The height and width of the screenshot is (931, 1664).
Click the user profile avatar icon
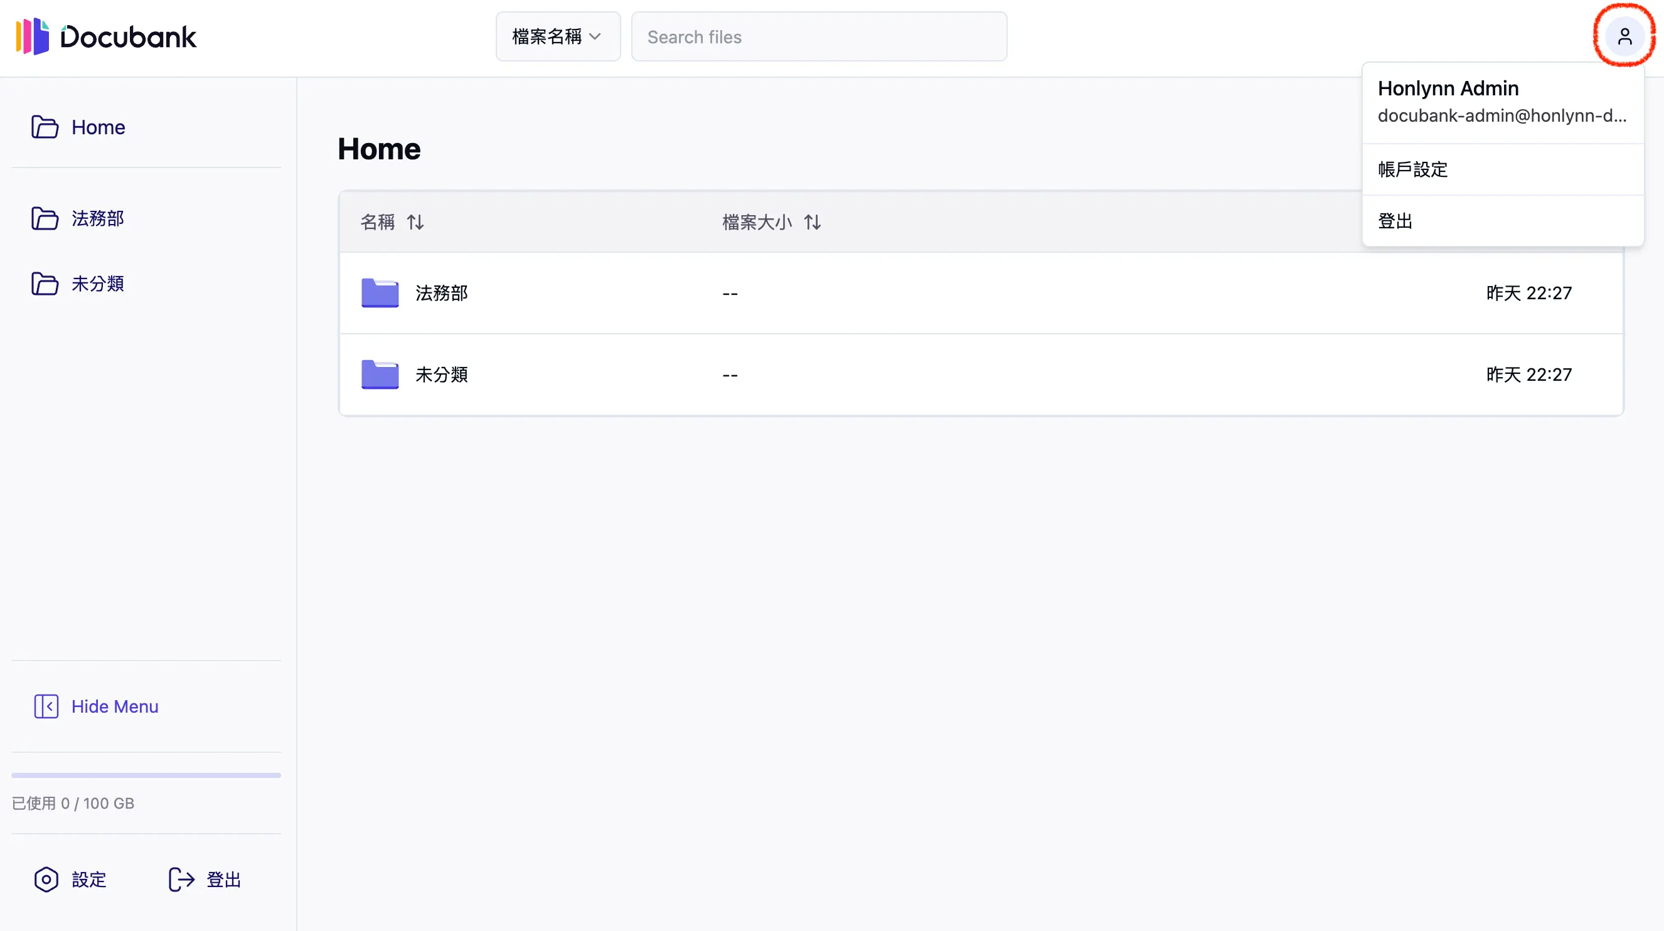point(1624,36)
